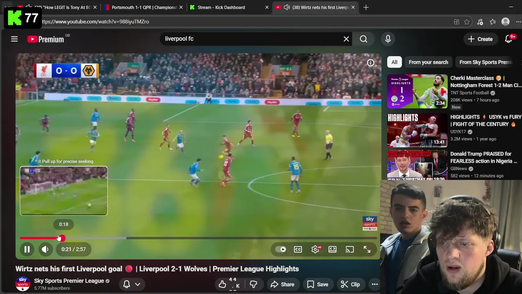Open the YouTube guide hamburger menu
The width and height of the screenshot is (522, 294).
[x=14, y=39]
